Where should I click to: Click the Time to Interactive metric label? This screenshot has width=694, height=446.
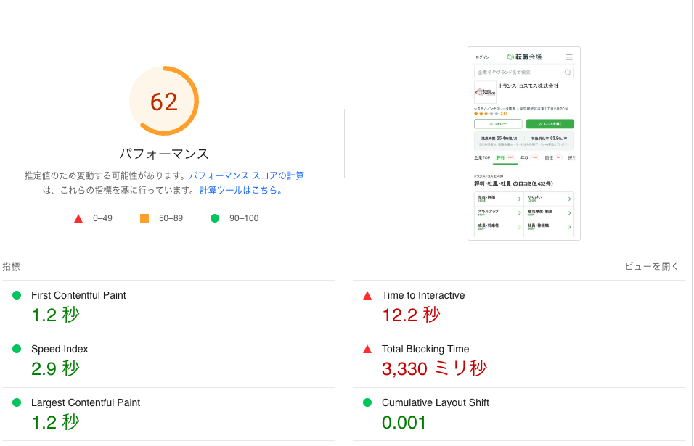pos(423,295)
